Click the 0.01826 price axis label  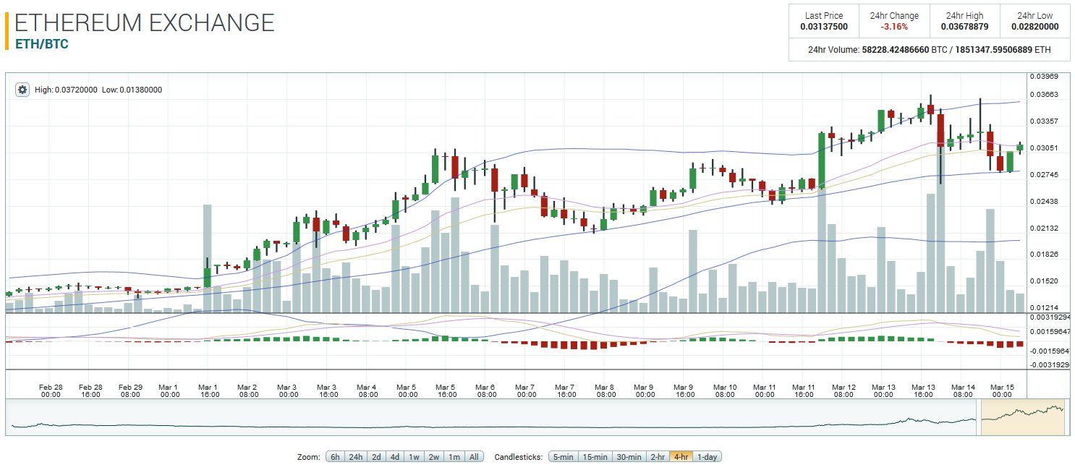point(1044,255)
